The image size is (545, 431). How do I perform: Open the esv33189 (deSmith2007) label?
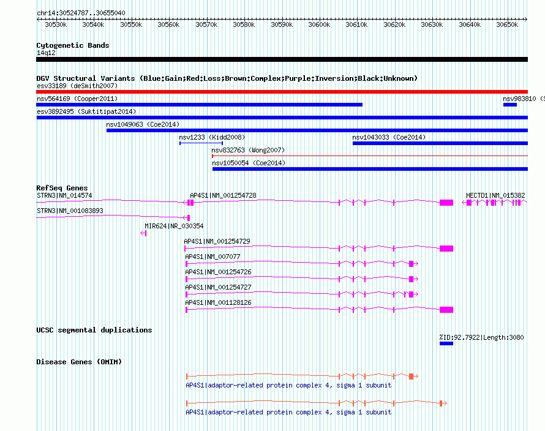[77, 86]
